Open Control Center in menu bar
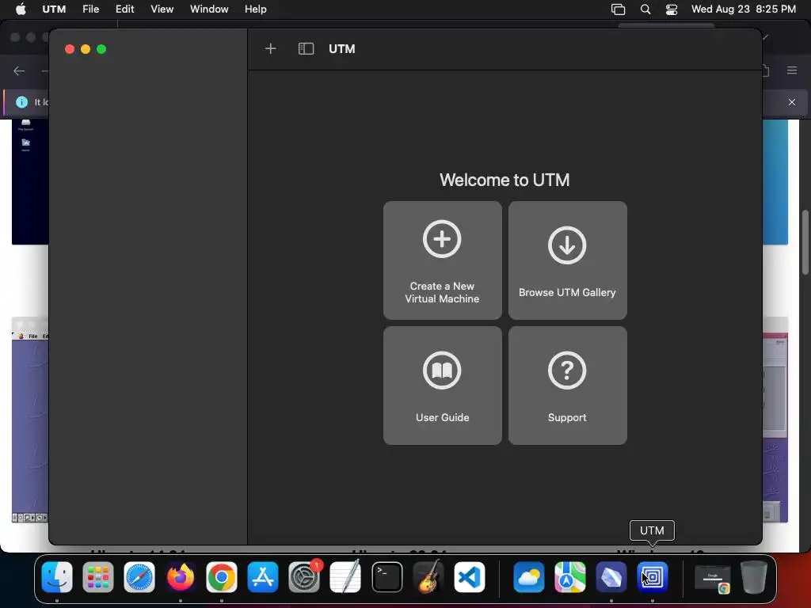Image resolution: width=811 pixels, height=608 pixels. pos(672,9)
